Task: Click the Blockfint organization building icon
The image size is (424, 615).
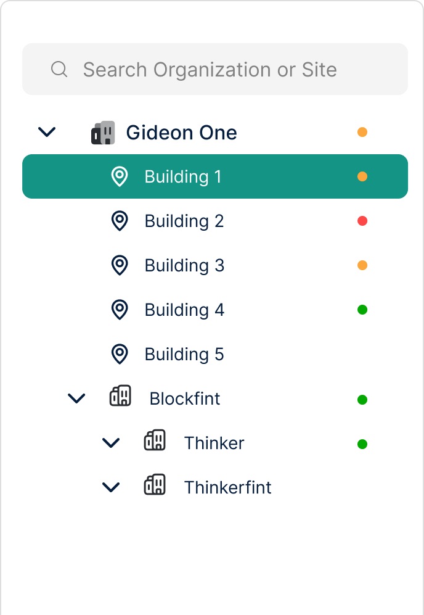Action: [x=121, y=396]
